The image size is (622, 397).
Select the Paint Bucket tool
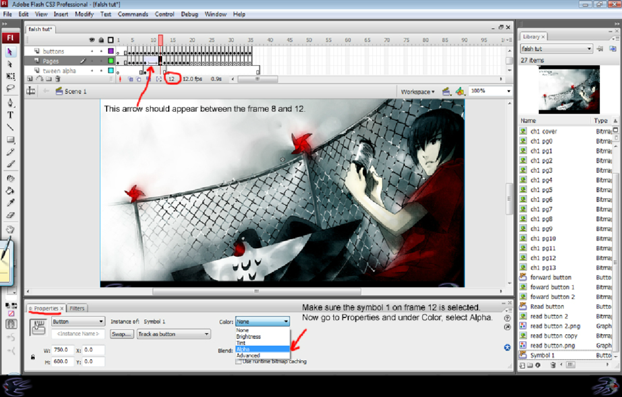[10, 190]
